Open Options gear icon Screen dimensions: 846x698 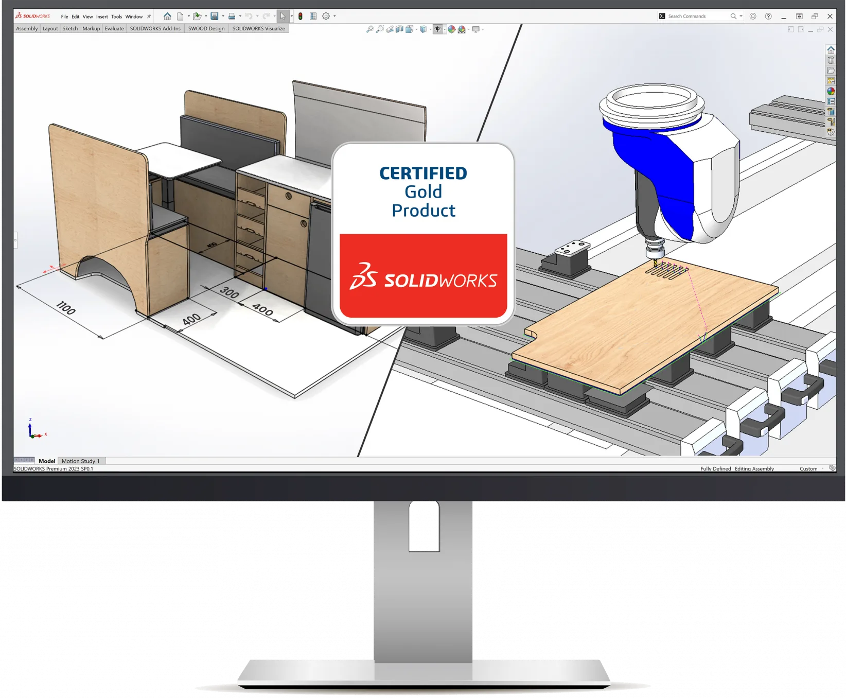326,16
